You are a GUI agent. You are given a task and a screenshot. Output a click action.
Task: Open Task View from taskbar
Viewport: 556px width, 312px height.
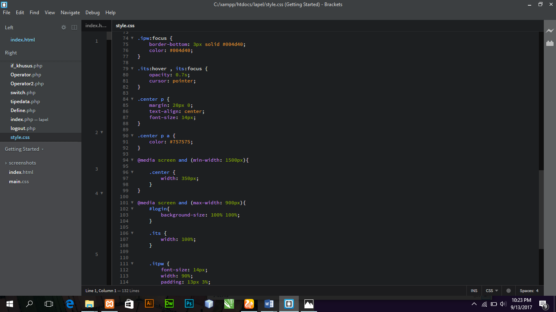[49, 304]
